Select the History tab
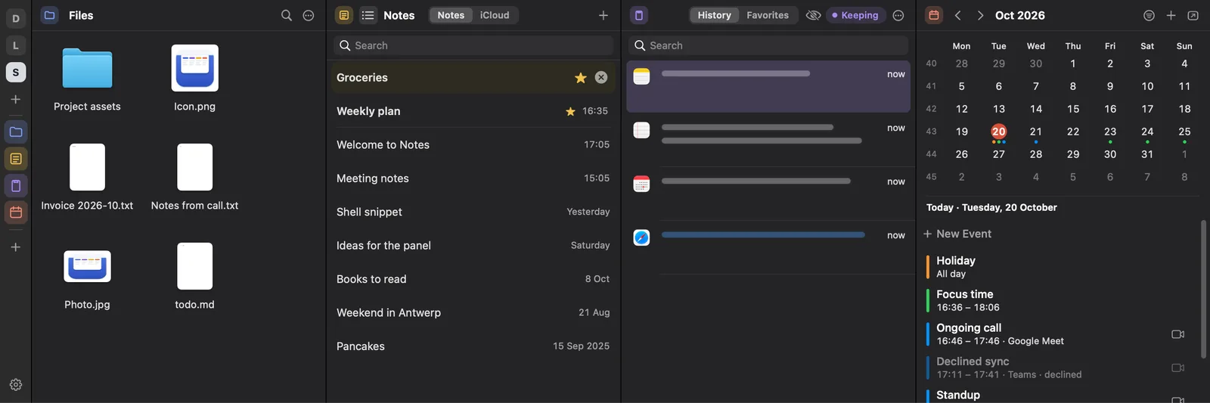 [x=714, y=15]
